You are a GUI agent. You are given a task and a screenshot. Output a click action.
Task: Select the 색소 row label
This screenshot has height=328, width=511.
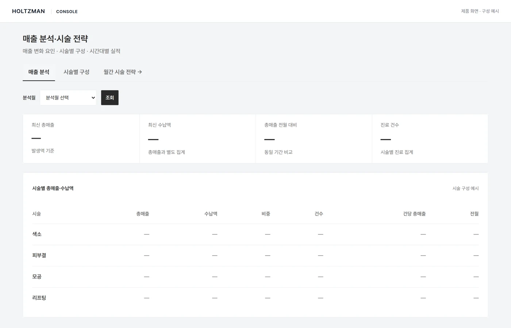(37, 234)
